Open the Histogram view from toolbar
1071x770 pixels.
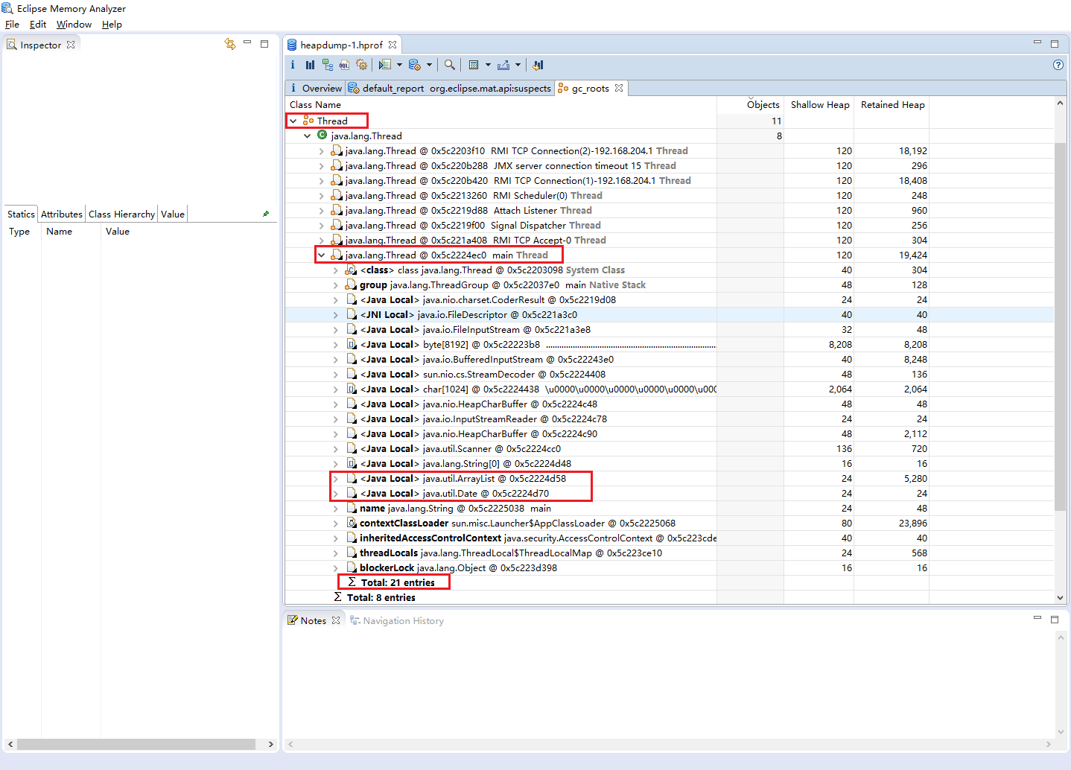[310, 65]
